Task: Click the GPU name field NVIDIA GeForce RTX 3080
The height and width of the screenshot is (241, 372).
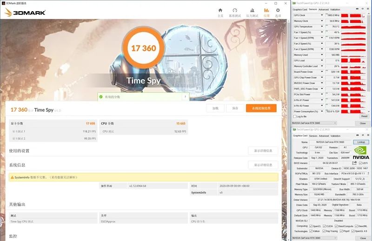Action: click(330, 142)
